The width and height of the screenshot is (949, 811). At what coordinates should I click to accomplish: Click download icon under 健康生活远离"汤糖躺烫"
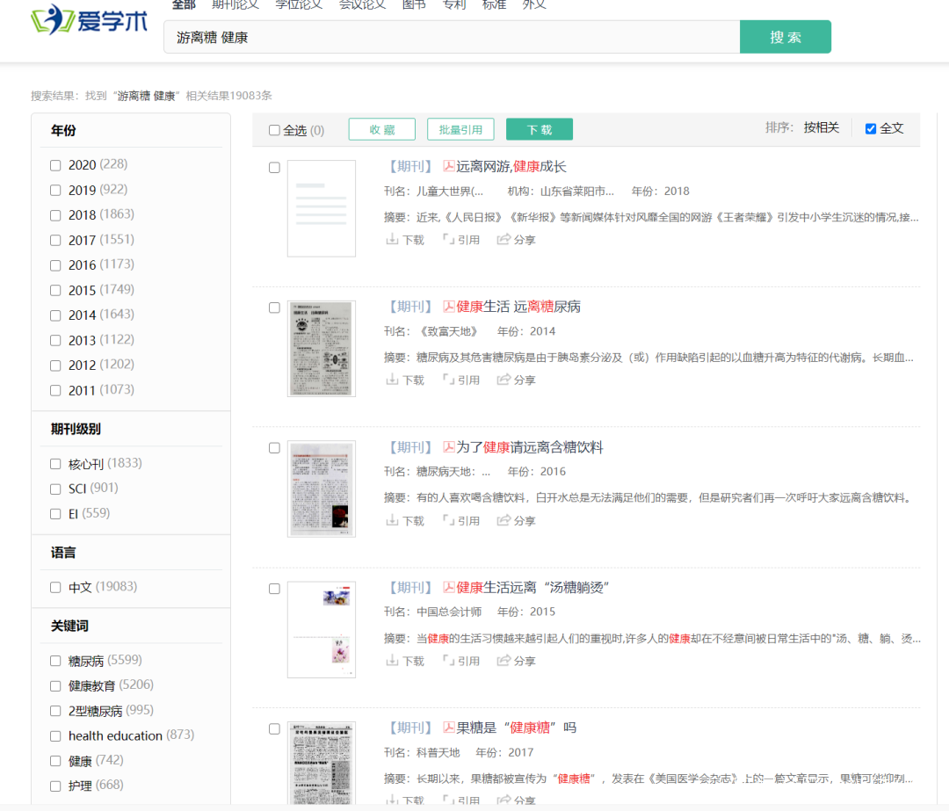pos(392,661)
